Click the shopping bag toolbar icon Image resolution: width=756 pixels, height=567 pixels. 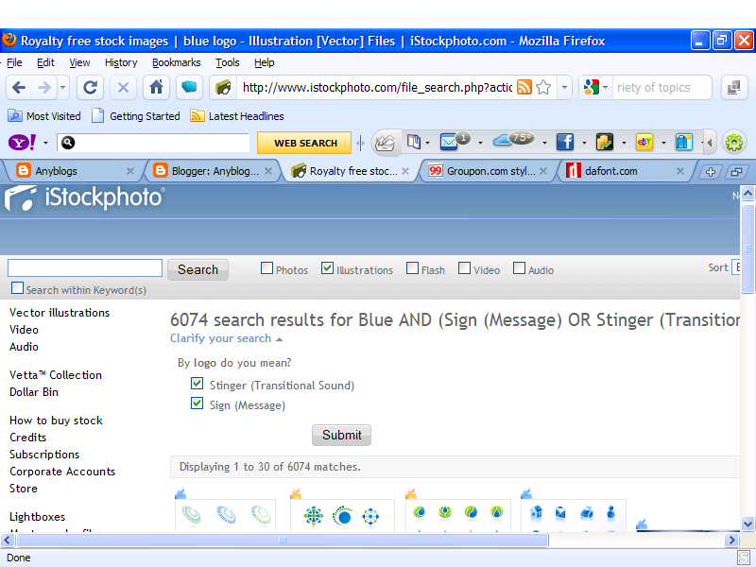tap(683, 143)
